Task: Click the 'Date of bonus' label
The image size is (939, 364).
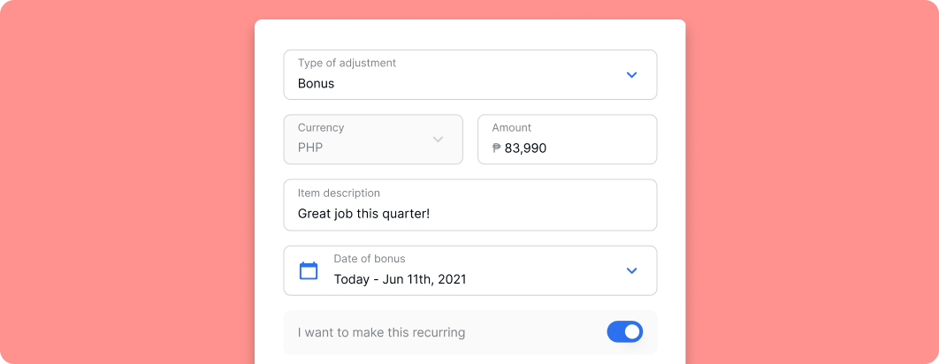Action: [370, 259]
